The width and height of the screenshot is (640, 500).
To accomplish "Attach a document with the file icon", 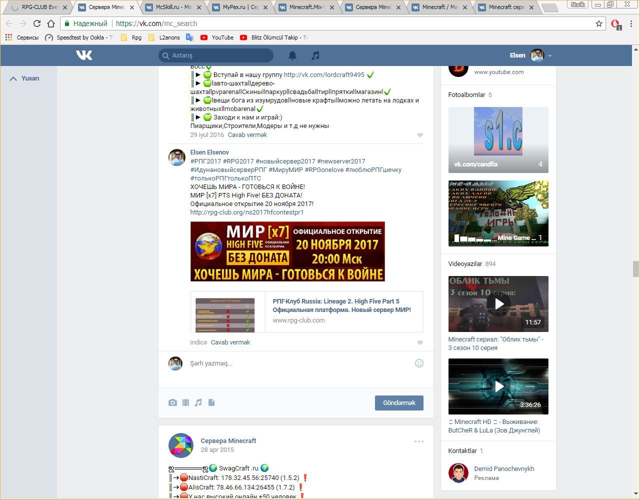I will click(x=211, y=402).
